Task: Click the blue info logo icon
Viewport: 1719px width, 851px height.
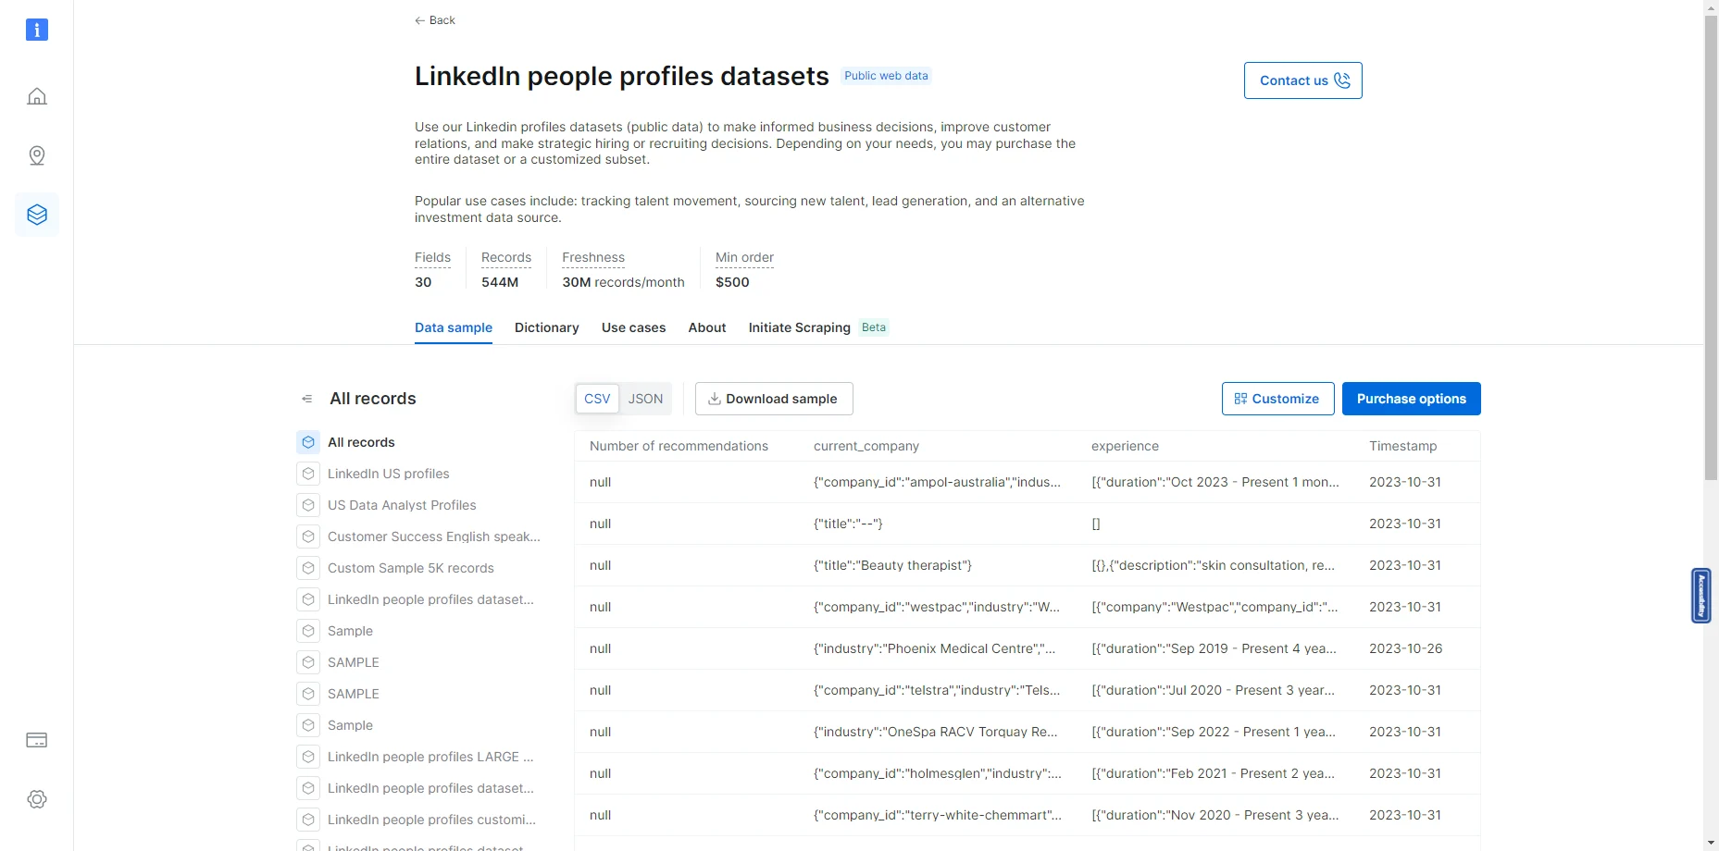Action: [37, 30]
